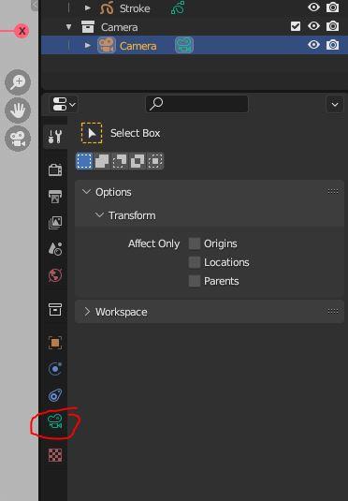Viewport: 348px width, 501px height.
Task: Click the green Stroke data icon
Action: click(x=178, y=8)
